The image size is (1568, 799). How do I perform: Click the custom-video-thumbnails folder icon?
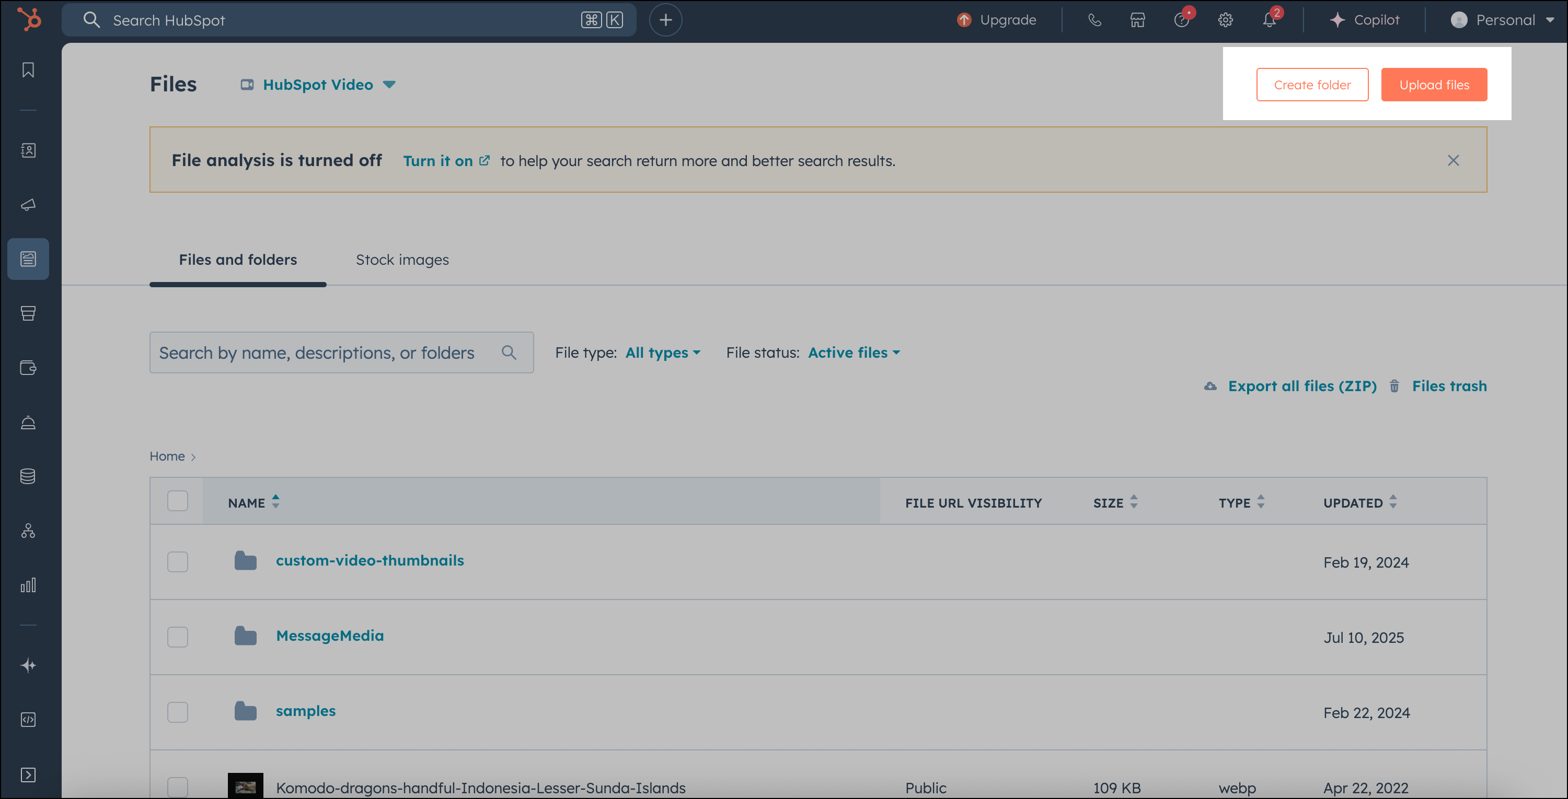point(245,561)
